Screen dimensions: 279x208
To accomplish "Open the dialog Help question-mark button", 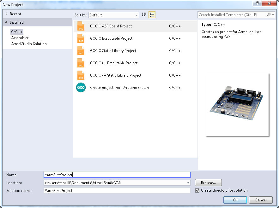I will coord(258,3).
